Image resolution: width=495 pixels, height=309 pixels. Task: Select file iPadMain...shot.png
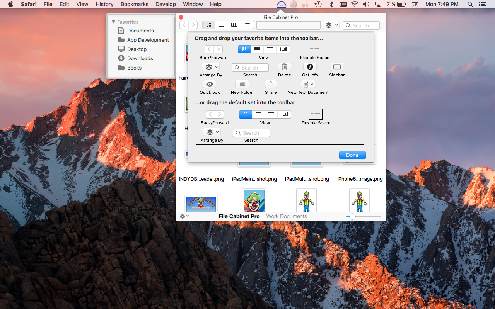click(x=254, y=179)
